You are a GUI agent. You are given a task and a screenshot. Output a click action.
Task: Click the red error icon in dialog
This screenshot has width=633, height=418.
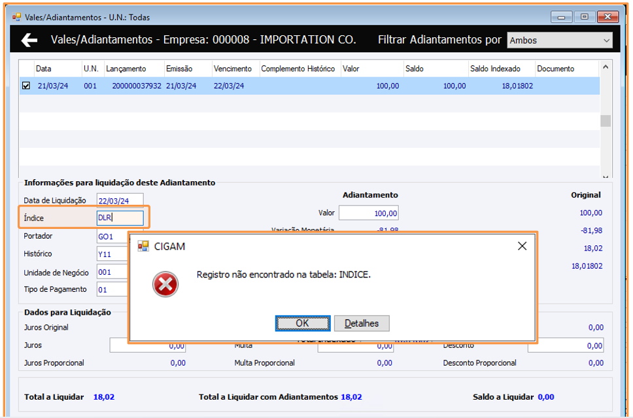(x=165, y=285)
